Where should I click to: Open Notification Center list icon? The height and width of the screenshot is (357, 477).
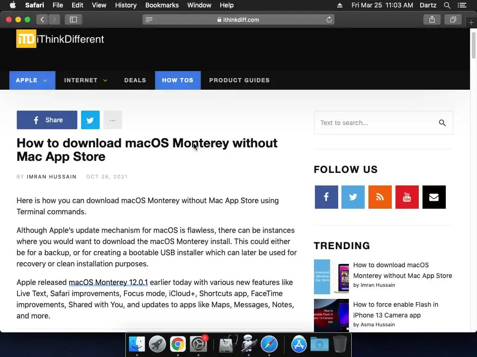coord(462,5)
